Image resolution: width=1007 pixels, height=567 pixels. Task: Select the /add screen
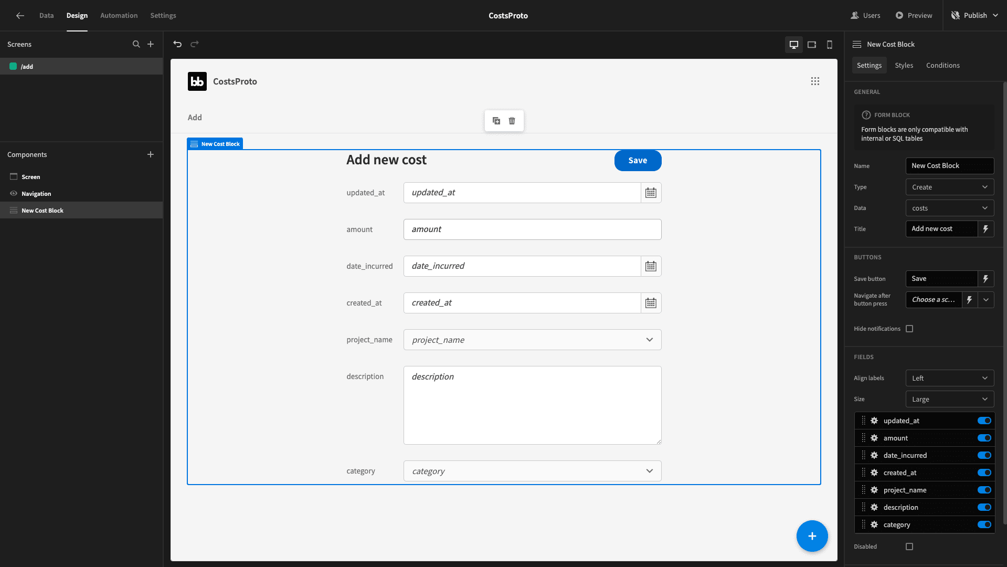click(x=81, y=66)
